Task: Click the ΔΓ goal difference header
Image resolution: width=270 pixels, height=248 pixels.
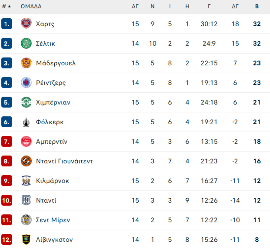Action: coord(235,6)
